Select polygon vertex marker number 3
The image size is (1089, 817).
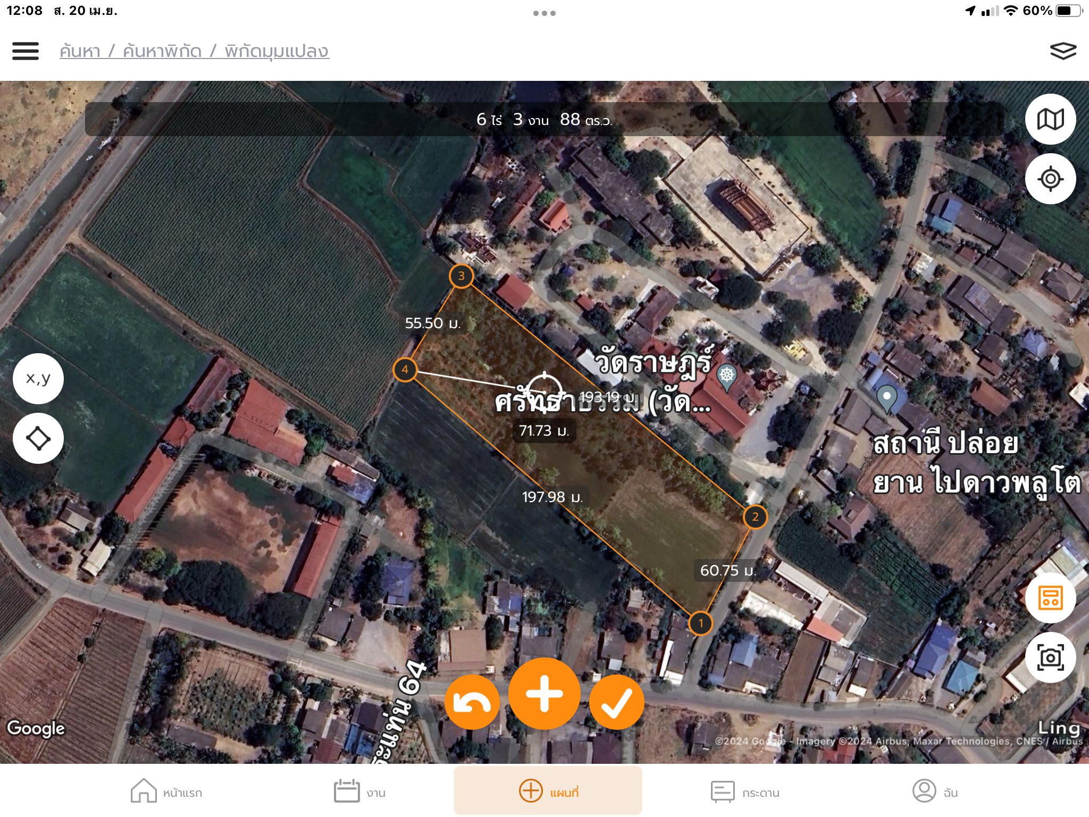tap(461, 276)
